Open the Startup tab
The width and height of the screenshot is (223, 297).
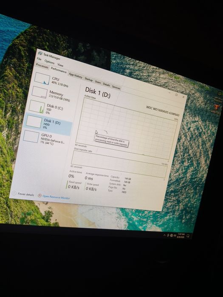point(88,79)
